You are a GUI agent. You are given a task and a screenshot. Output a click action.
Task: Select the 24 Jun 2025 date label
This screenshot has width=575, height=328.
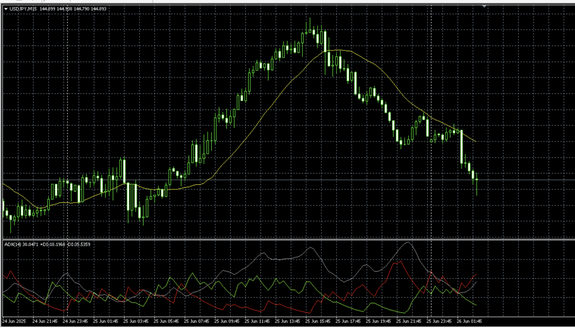[15, 322]
